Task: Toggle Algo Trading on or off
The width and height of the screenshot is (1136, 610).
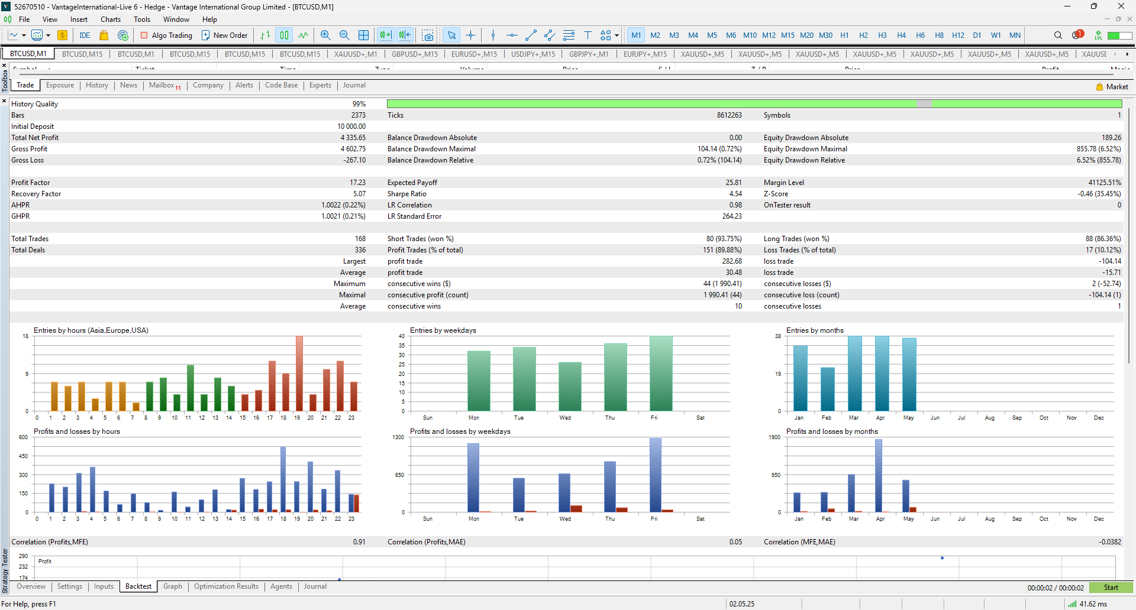Action: pos(166,35)
